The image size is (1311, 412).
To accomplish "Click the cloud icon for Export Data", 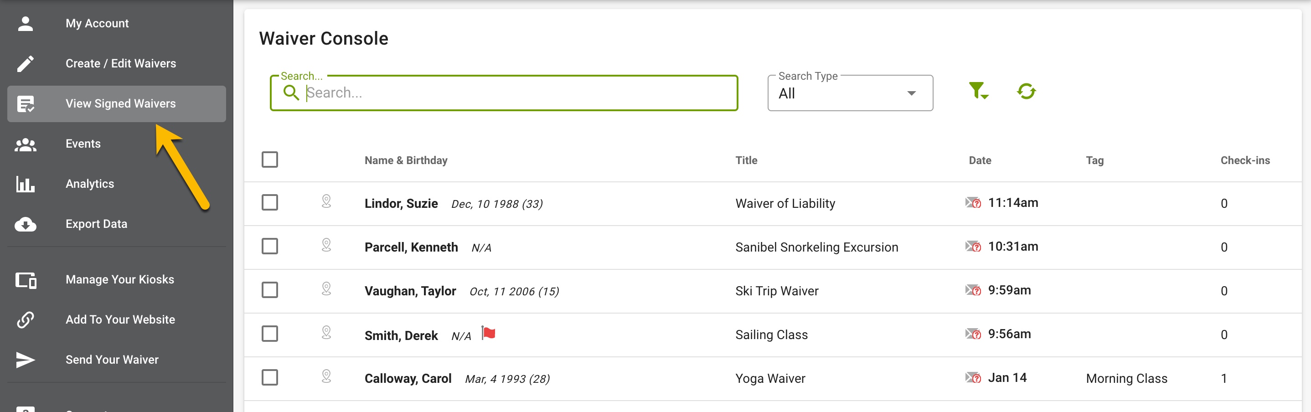I will (x=26, y=224).
